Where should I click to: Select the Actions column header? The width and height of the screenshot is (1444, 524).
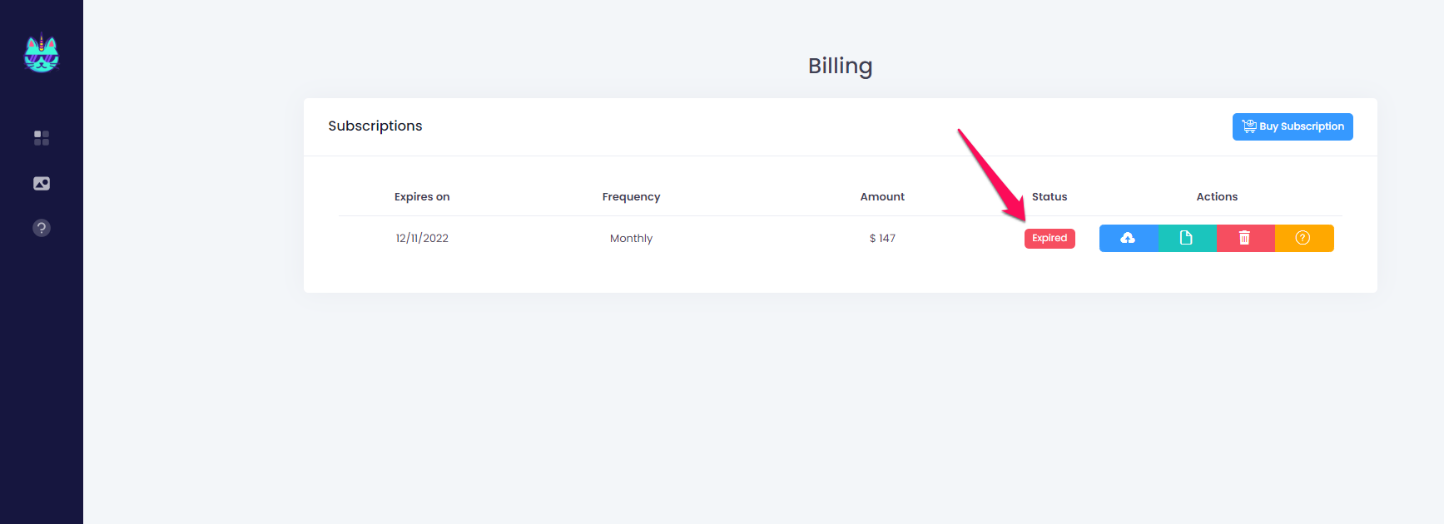coord(1217,197)
